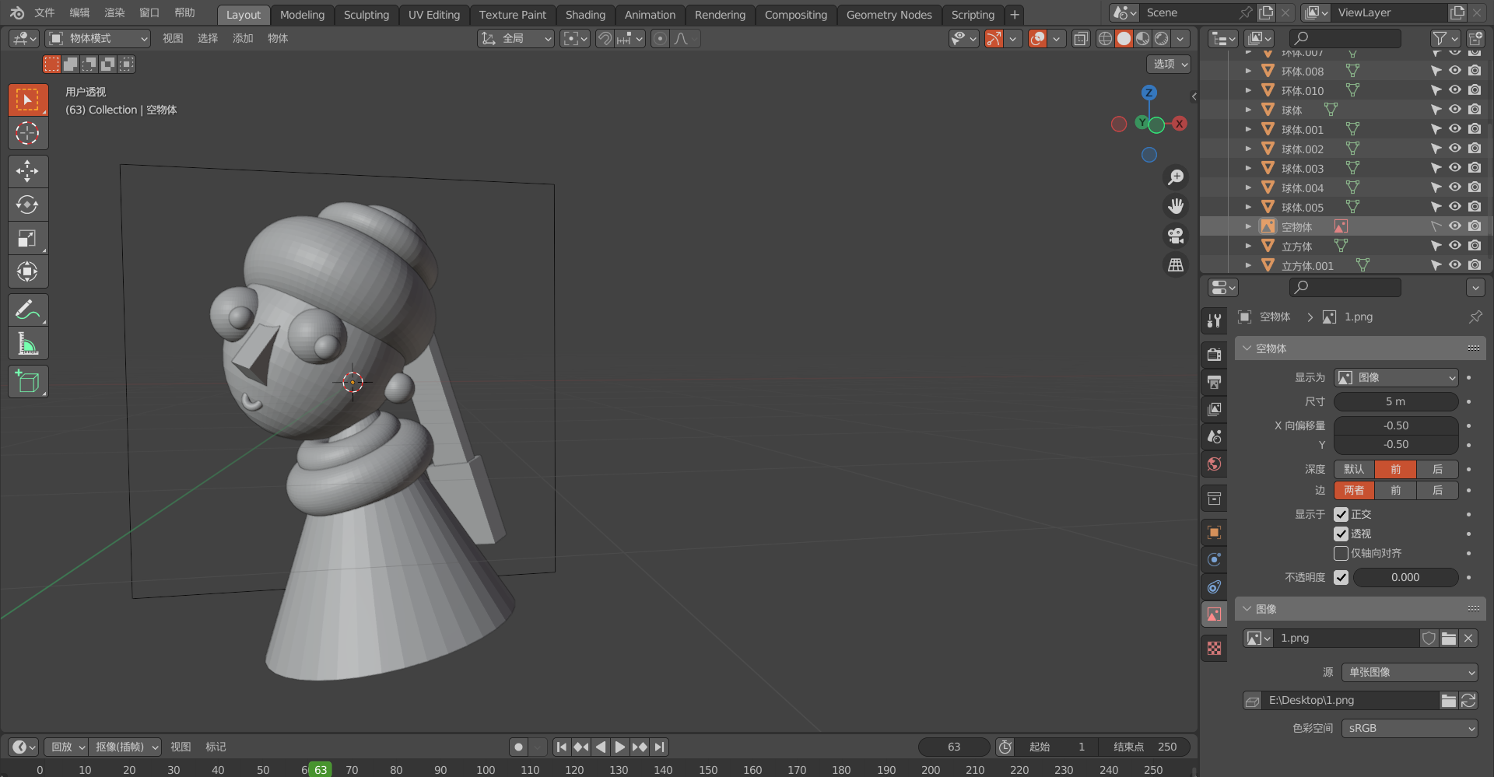Open the 源 单张图像 dropdown
Screen dimensions: 1494x777
(1409, 672)
